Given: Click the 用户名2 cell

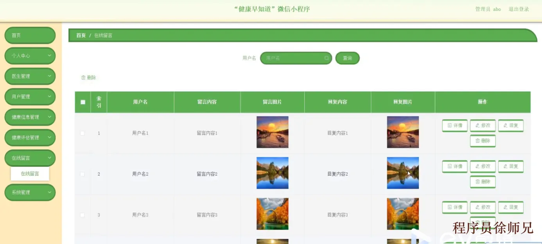Looking at the screenshot, I should tap(140, 174).
